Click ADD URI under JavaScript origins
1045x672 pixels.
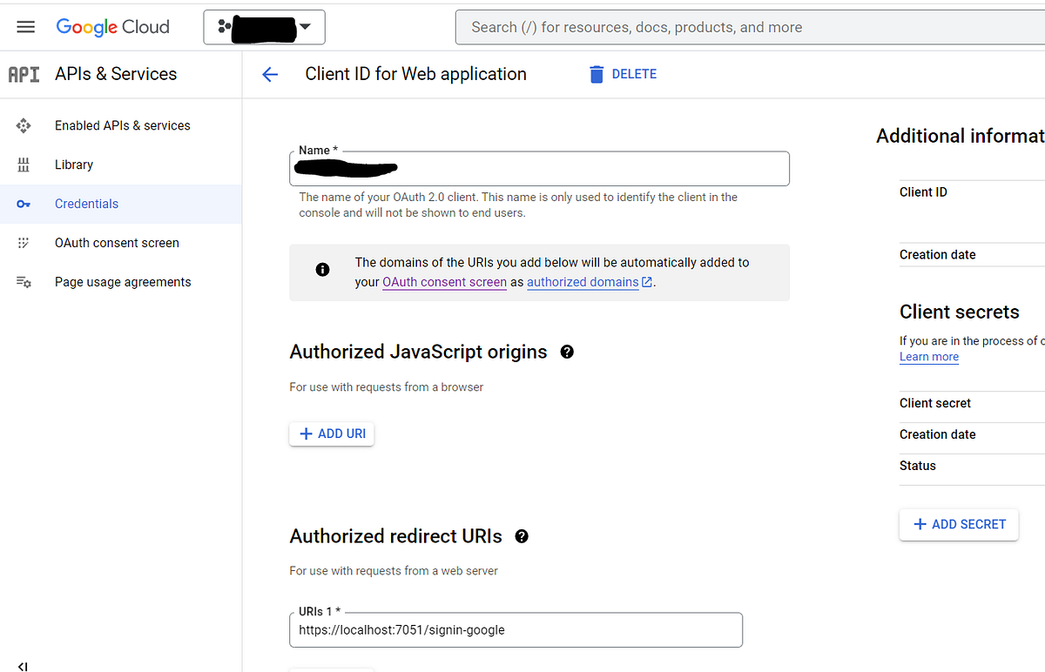tap(331, 433)
